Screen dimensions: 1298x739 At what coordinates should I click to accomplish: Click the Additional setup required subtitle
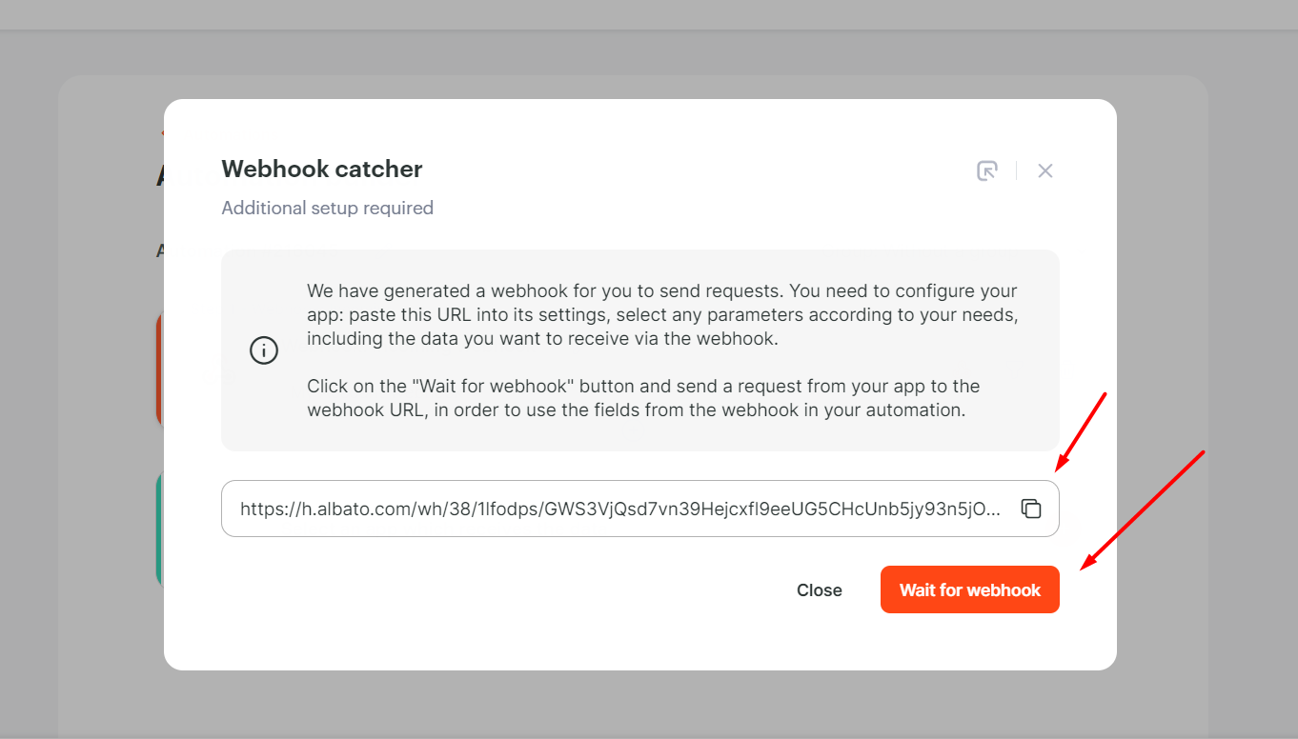pos(328,208)
